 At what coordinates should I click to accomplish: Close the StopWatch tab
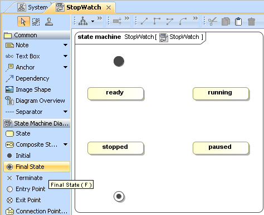click(x=109, y=8)
